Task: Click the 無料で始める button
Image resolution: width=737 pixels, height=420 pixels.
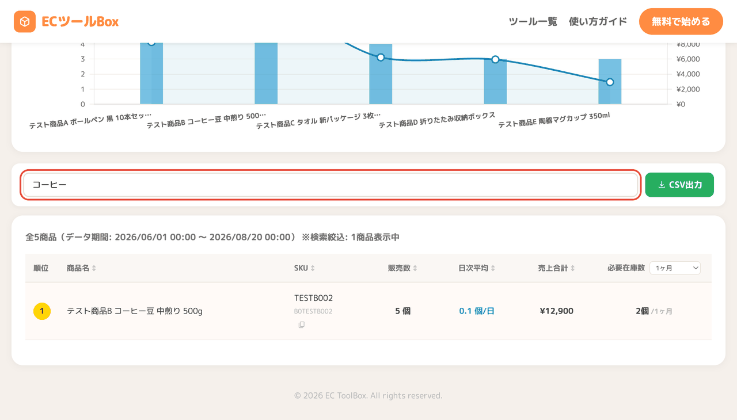Action: pos(681,22)
